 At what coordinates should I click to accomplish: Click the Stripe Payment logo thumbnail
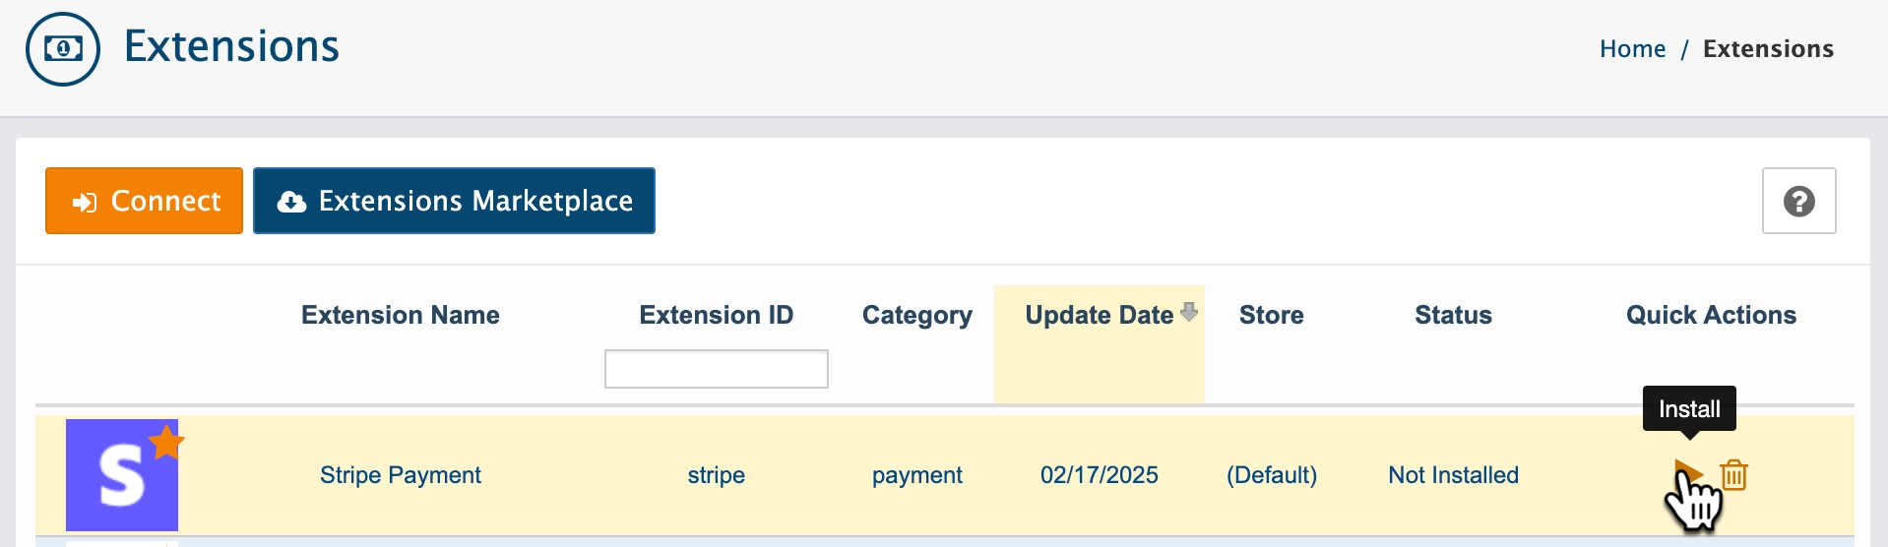click(122, 475)
